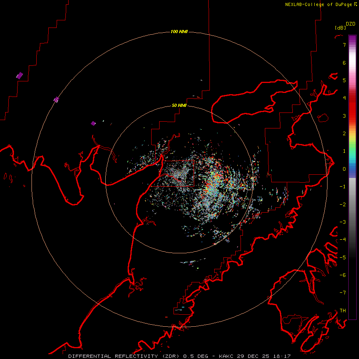Click the 1 value on the color scale
Image resolution: width=359 pixels, height=359 pixels.
(344, 151)
